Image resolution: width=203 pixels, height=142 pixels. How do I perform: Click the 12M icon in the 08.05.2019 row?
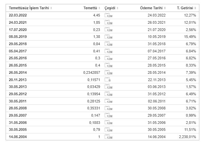[108, 37]
